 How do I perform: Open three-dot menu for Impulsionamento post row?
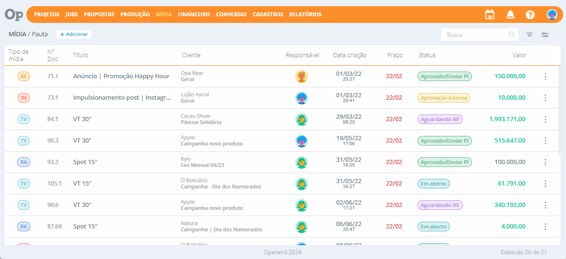click(545, 98)
